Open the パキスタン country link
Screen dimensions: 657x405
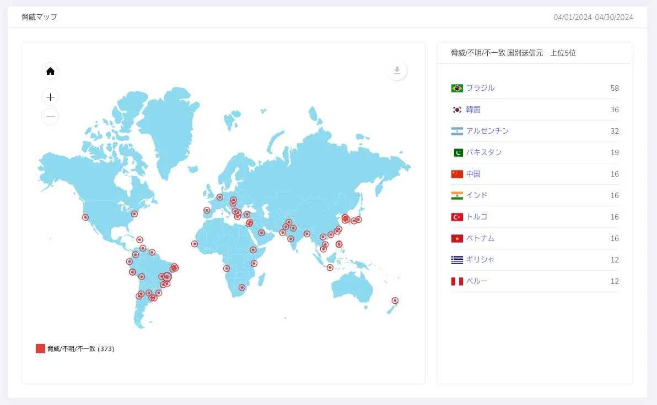[x=484, y=152]
